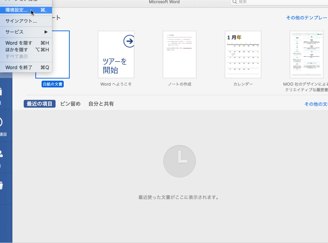Open 環境設定 preferences menu item

pyautogui.click(x=26, y=10)
